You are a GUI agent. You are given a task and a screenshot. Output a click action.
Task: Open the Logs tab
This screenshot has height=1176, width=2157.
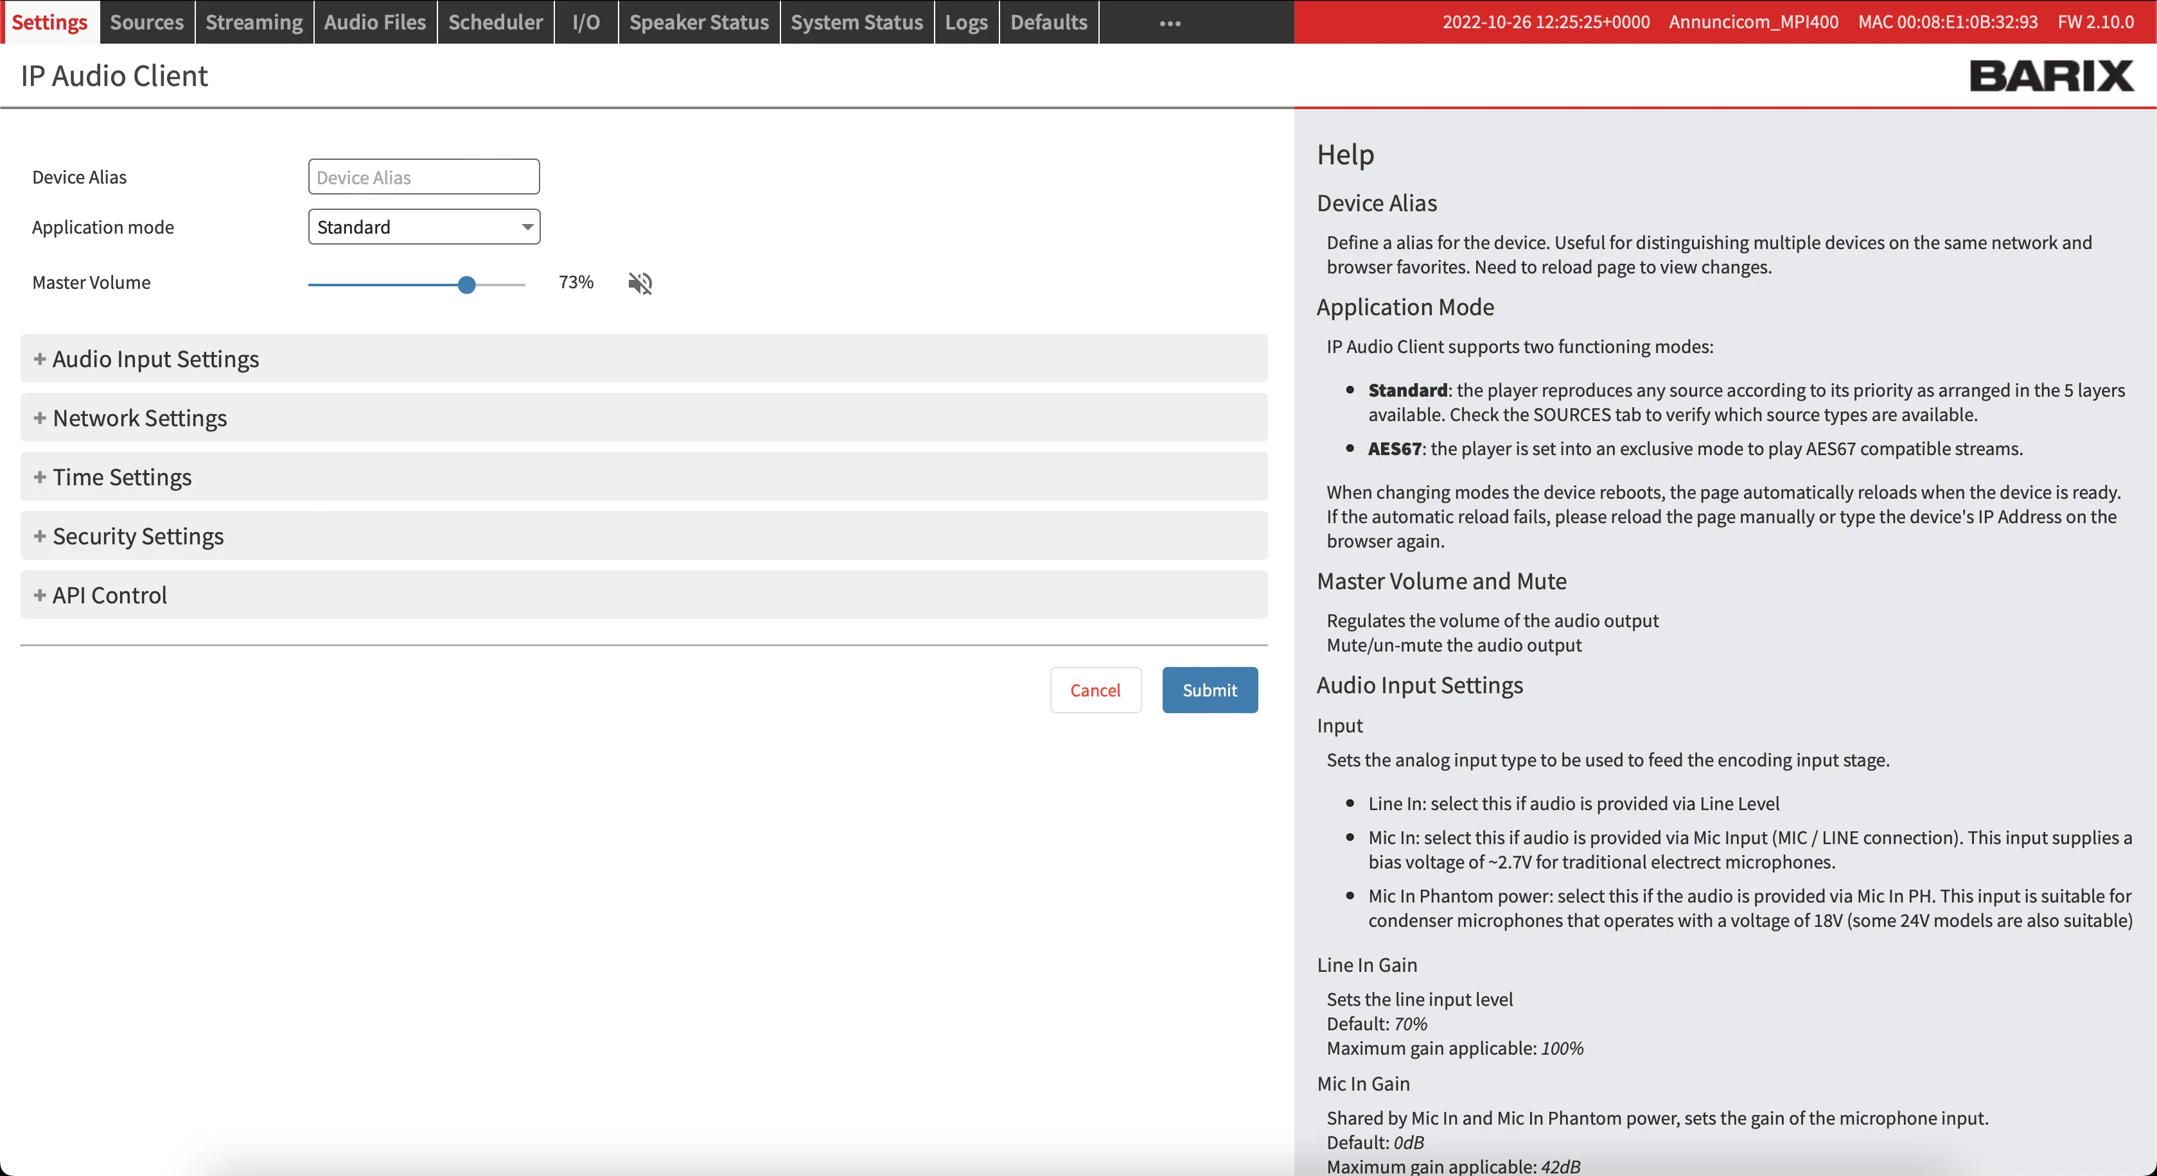[966, 22]
